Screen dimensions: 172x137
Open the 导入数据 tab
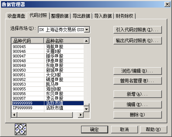[103, 16]
